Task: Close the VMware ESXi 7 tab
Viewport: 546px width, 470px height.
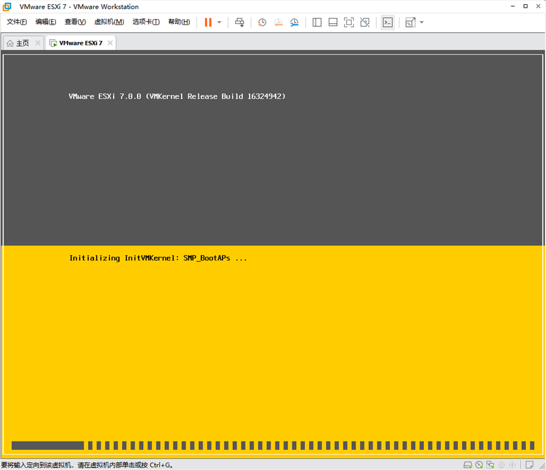Action: [110, 43]
